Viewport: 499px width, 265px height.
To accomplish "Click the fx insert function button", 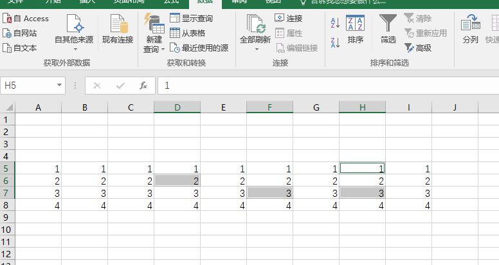I will (x=143, y=86).
